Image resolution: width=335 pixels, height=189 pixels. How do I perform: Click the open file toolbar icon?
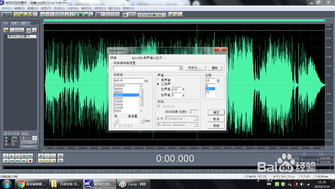(21, 14)
